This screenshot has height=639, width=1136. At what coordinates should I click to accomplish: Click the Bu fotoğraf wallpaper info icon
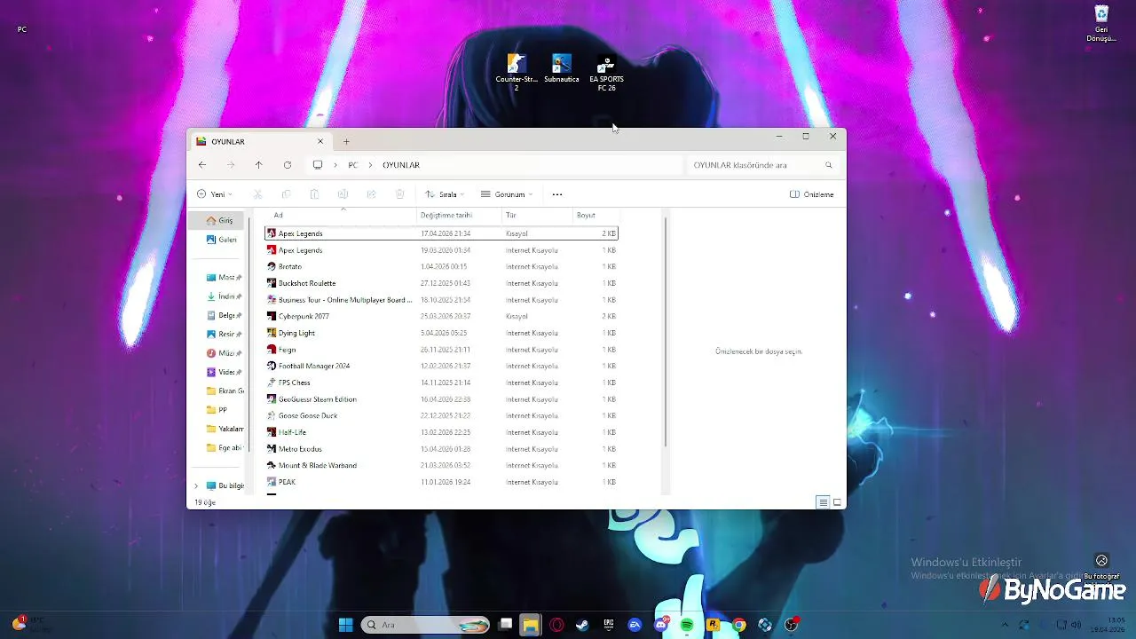click(1101, 561)
